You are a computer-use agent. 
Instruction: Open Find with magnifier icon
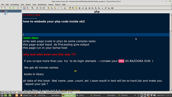point(32,8)
